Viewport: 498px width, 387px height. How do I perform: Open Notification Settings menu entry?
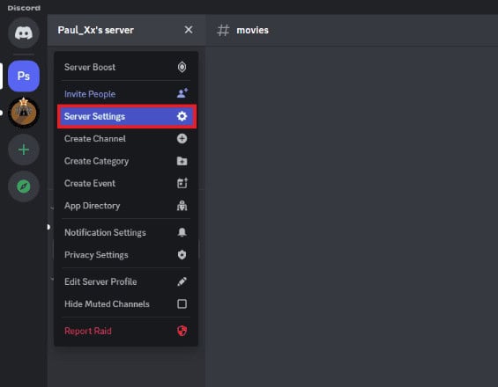pyautogui.click(x=126, y=232)
